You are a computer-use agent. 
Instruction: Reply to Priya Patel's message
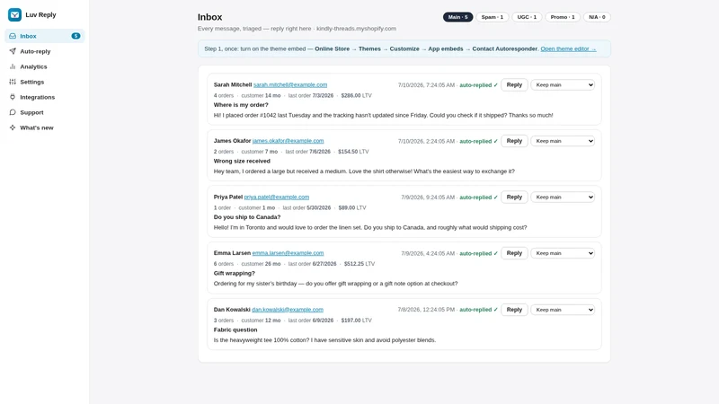tap(514, 197)
